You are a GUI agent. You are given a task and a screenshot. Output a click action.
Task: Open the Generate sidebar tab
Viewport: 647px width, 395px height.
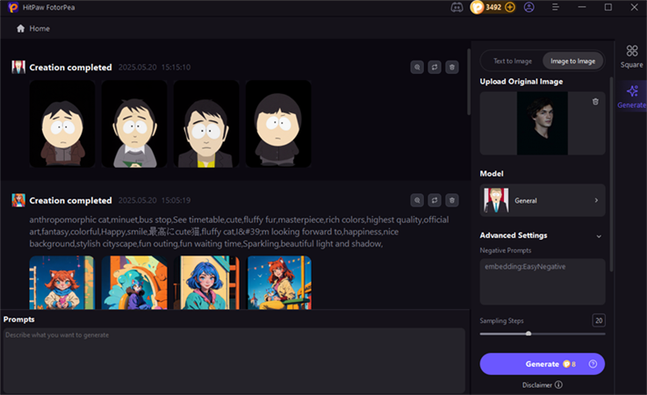point(632,97)
